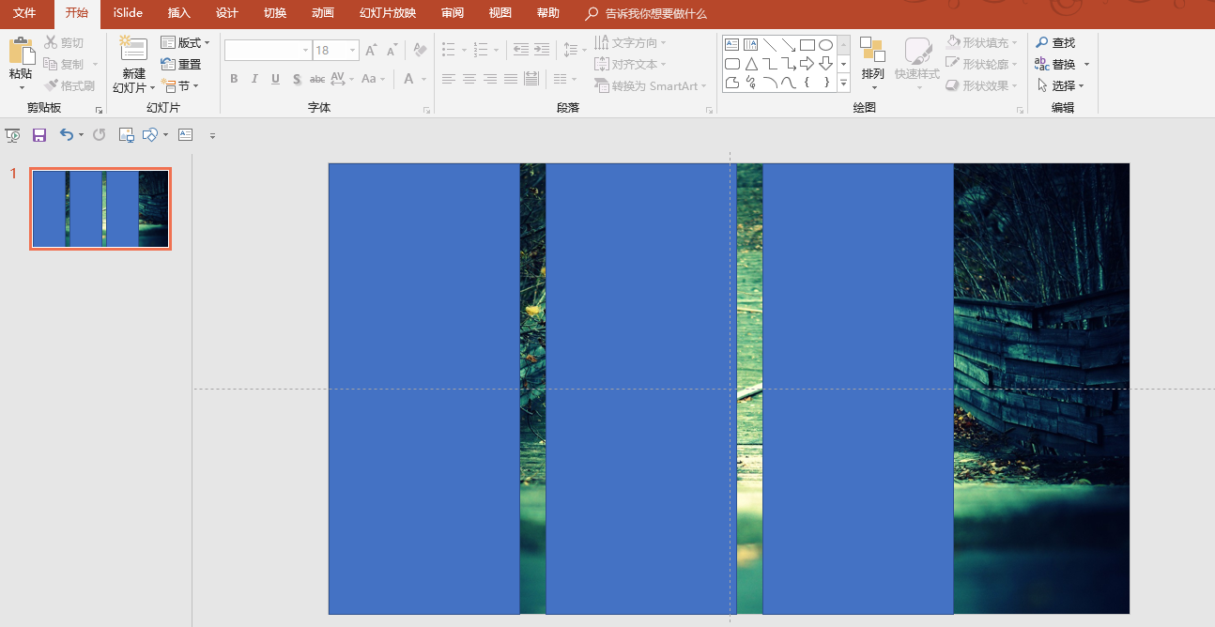The width and height of the screenshot is (1215, 627).
Task: Open the Shape Outline (形状轮廓) dropdown
Action: pyautogui.click(x=982, y=64)
